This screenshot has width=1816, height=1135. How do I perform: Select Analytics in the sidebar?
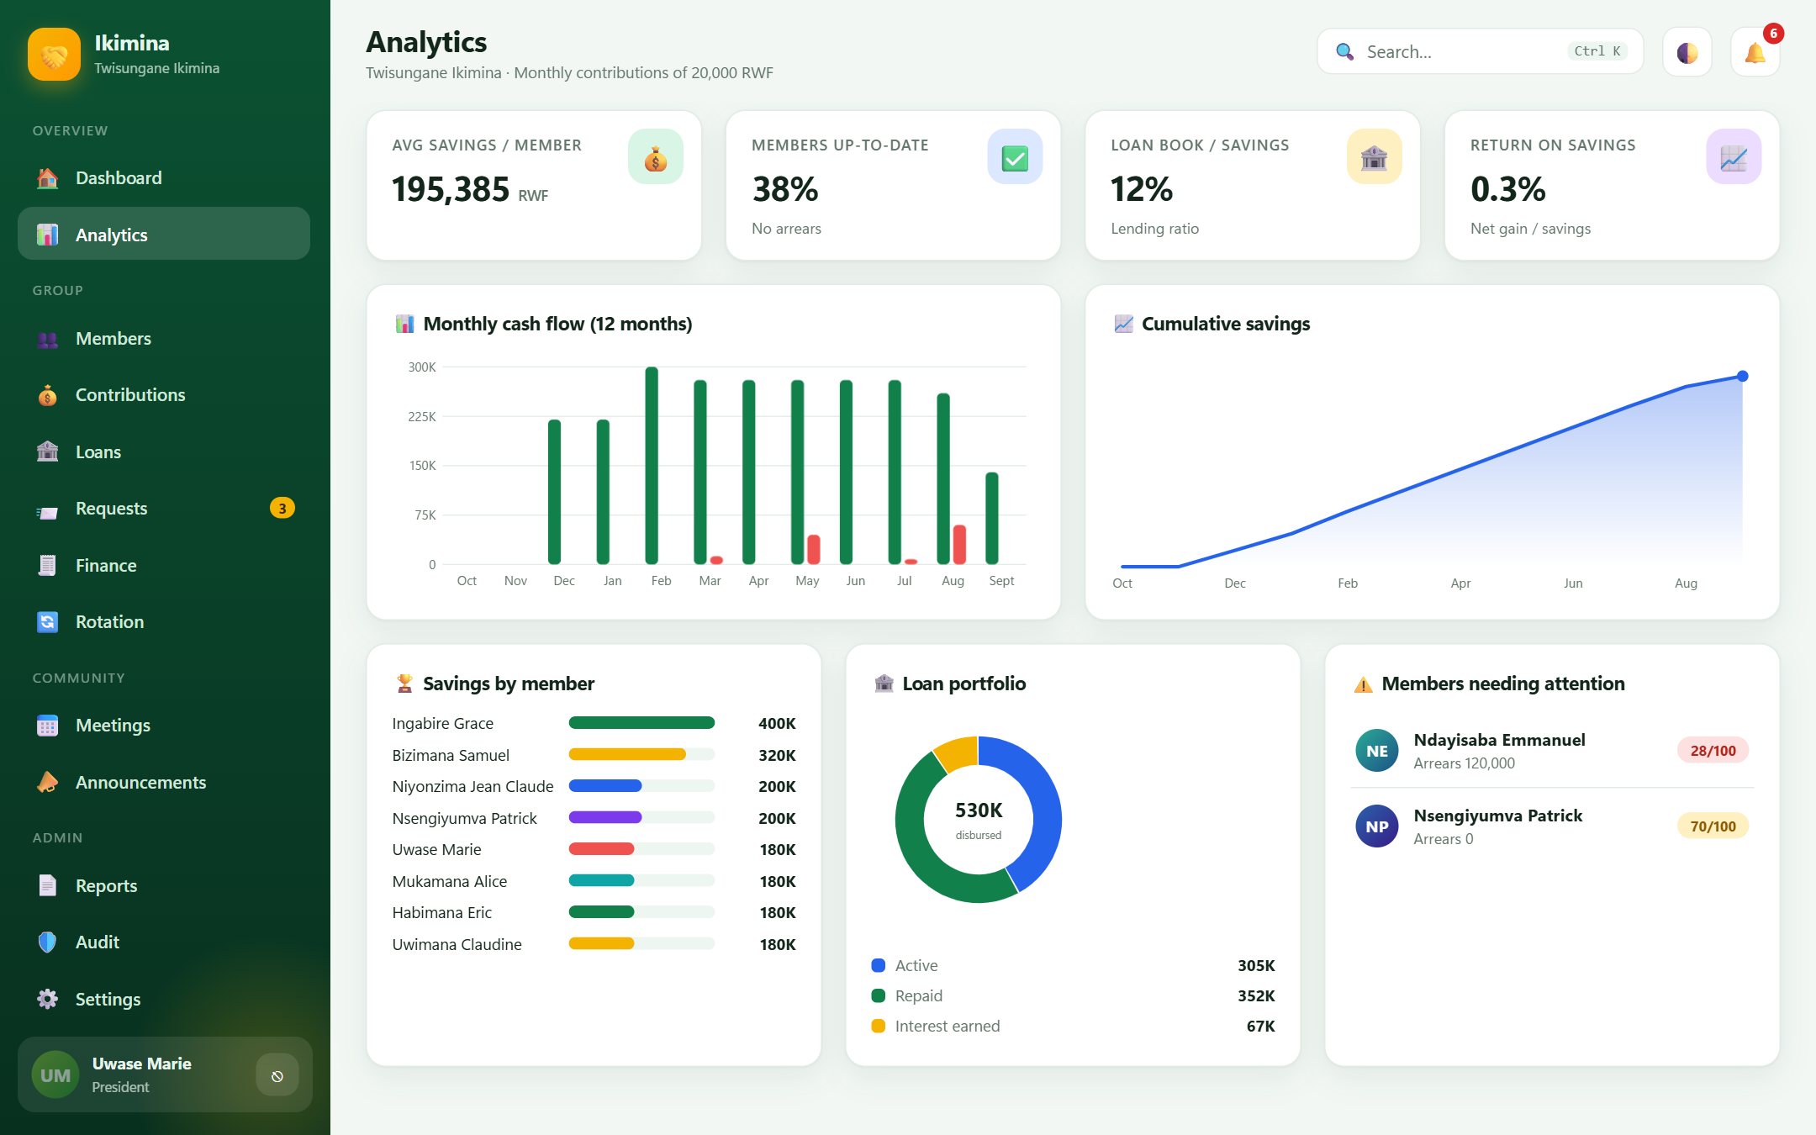(x=164, y=234)
